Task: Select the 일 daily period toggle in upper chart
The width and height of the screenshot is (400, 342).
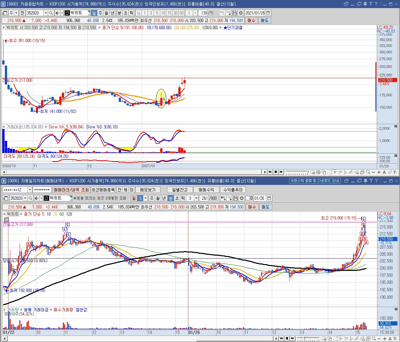Action: tap(94, 13)
